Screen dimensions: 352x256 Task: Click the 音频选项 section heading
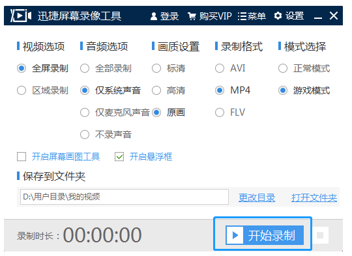click(x=107, y=47)
